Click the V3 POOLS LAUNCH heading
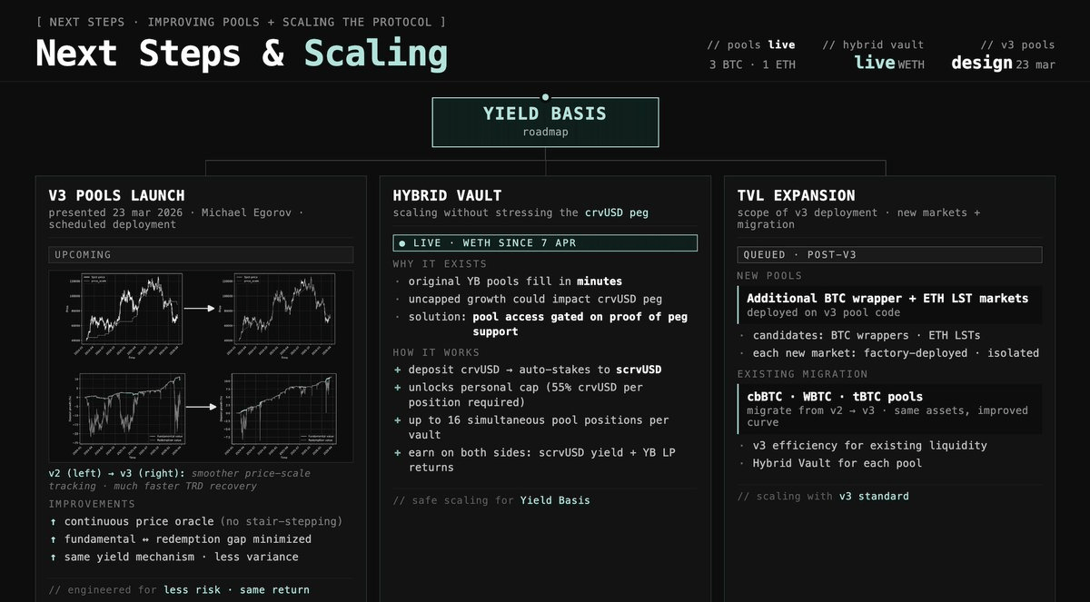Viewport: 1090px width, 602px height. click(x=116, y=195)
